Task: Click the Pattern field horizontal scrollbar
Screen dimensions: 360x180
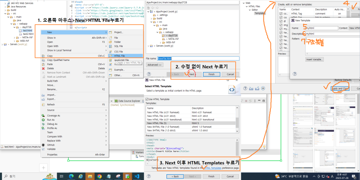Action: click(x=332, y=54)
